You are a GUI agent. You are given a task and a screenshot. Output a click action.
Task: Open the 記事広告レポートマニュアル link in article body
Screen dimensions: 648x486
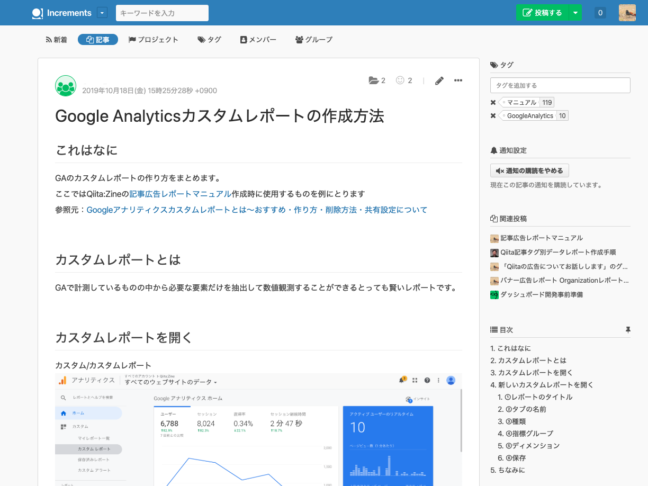click(x=180, y=194)
